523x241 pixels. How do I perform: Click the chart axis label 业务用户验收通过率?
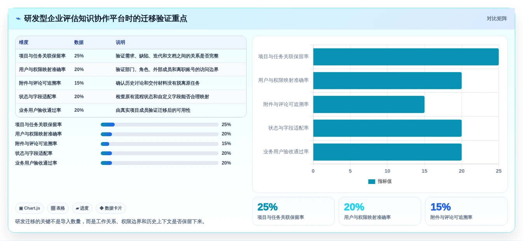pyautogui.click(x=286, y=152)
